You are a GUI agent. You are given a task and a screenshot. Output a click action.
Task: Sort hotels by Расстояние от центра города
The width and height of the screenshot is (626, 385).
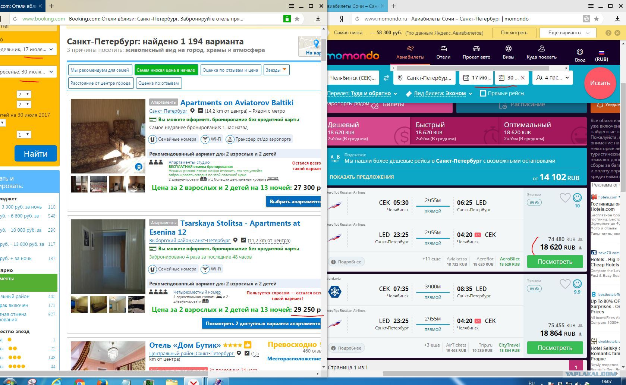100,83
